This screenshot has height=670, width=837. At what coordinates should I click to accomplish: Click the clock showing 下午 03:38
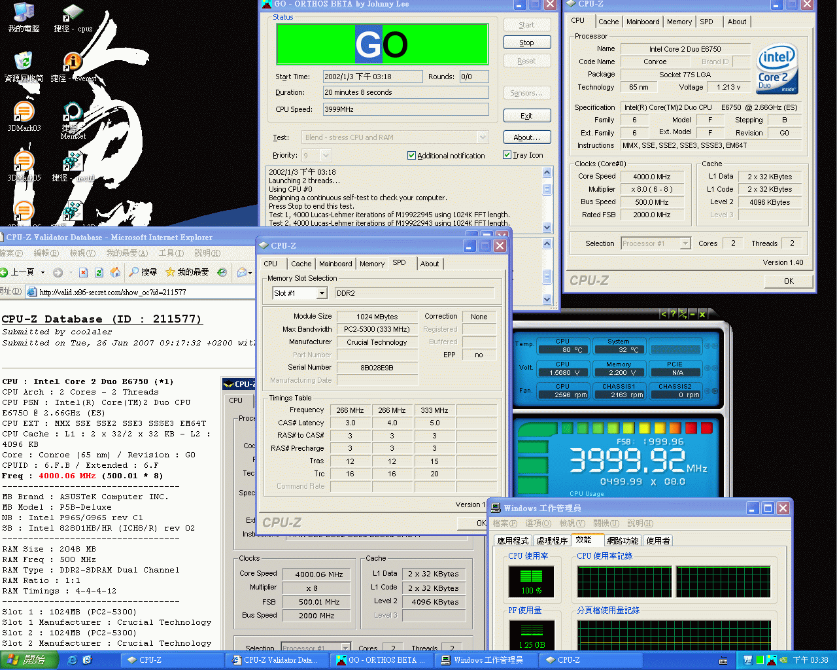pos(810,660)
